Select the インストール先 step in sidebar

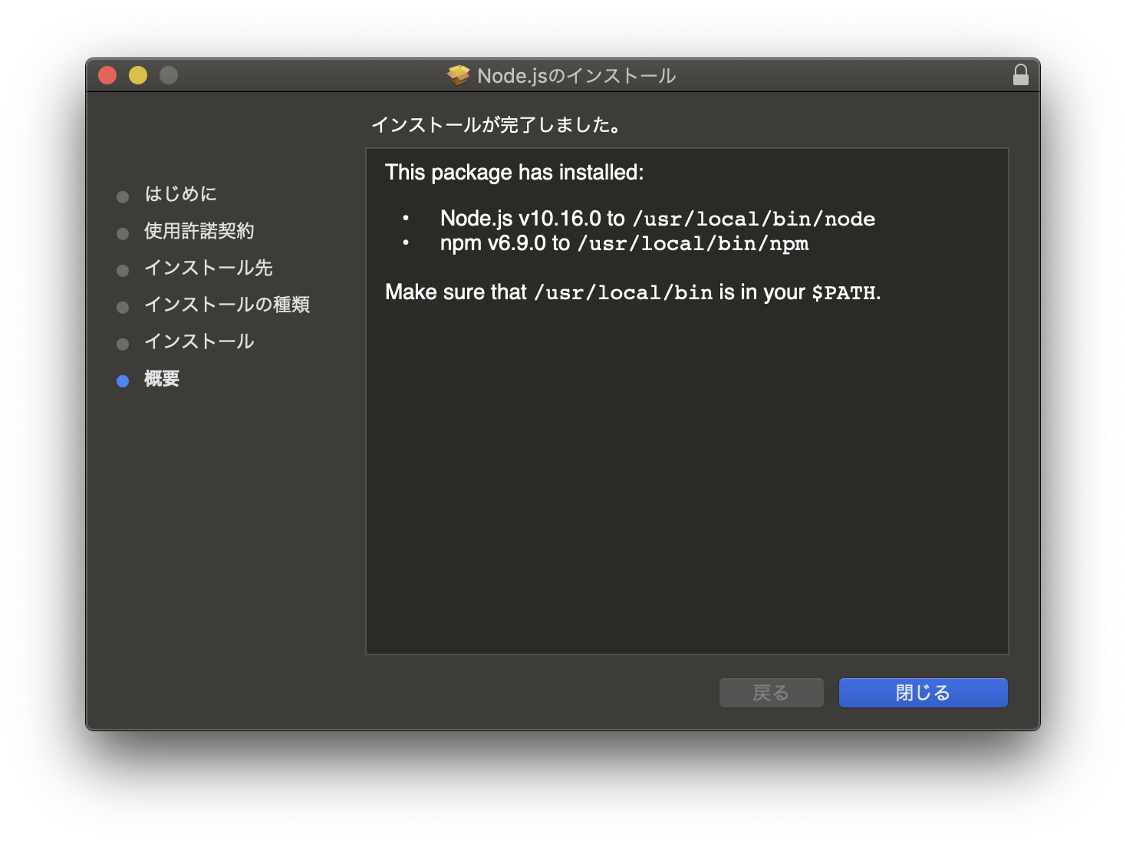209,268
